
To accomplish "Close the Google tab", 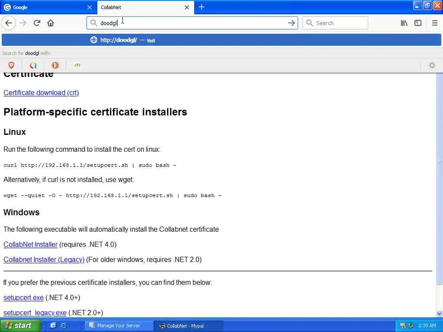I will click(90, 7).
